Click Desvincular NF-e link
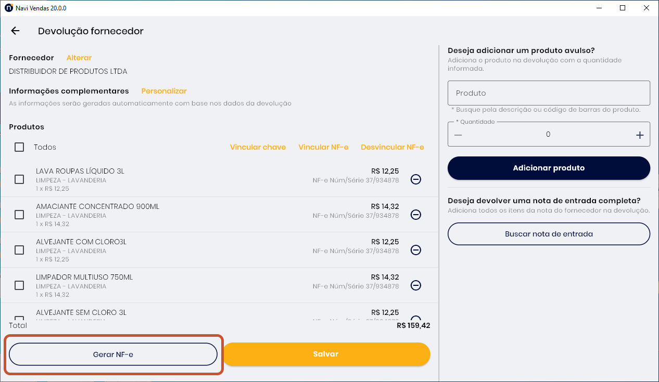This screenshot has width=659, height=382. (392, 147)
